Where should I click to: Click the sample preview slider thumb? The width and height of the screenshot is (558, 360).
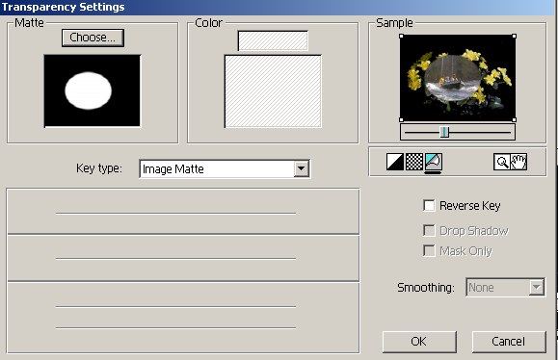tap(444, 132)
